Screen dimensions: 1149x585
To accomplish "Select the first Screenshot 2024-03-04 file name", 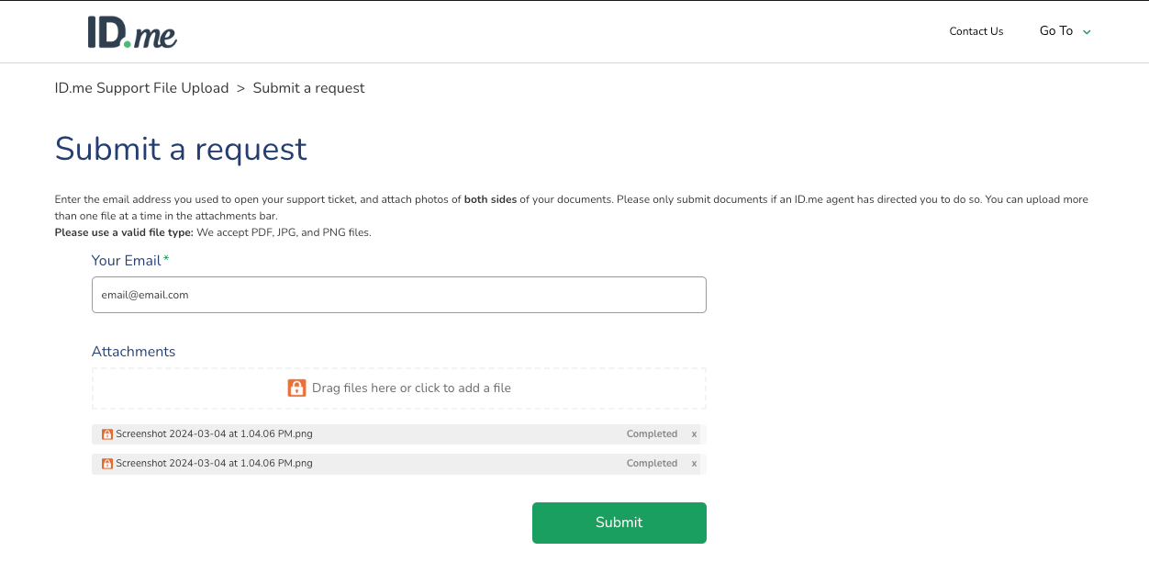I will tap(214, 434).
